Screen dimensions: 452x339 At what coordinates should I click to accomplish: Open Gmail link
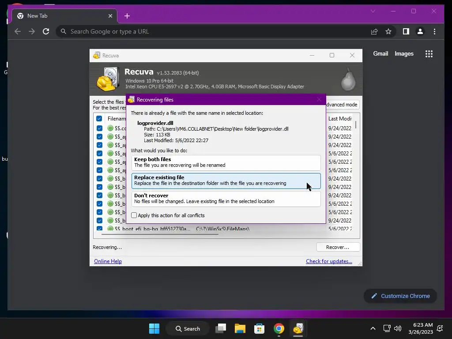click(380, 53)
